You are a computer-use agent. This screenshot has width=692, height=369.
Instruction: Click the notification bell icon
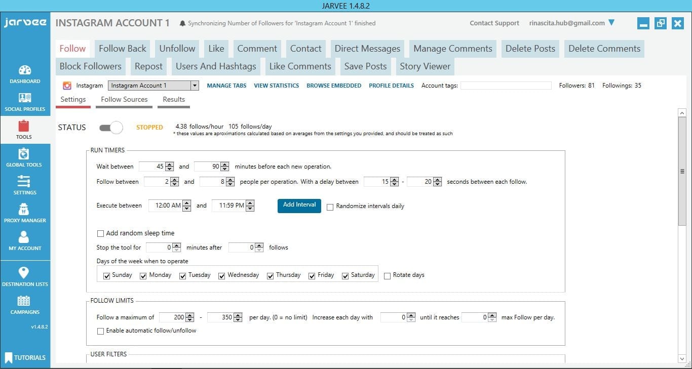click(x=182, y=23)
